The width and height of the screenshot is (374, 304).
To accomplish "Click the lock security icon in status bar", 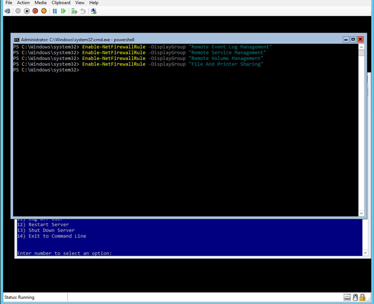I will click(363, 297).
